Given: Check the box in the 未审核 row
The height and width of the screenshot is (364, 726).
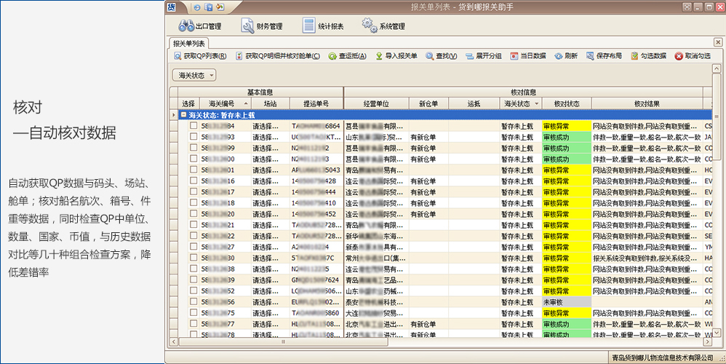Looking at the screenshot, I should (194, 302).
